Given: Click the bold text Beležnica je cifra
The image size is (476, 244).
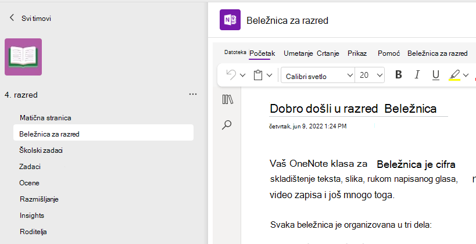Looking at the screenshot, I should 416,164.
